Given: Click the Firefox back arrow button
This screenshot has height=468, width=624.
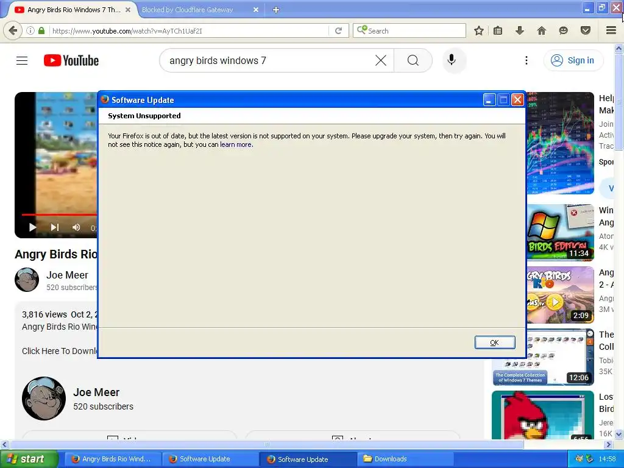Looking at the screenshot, I should (13, 30).
